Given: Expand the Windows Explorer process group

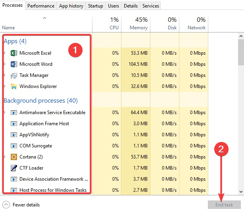Looking at the screenshot, I should tap(5, 86).
